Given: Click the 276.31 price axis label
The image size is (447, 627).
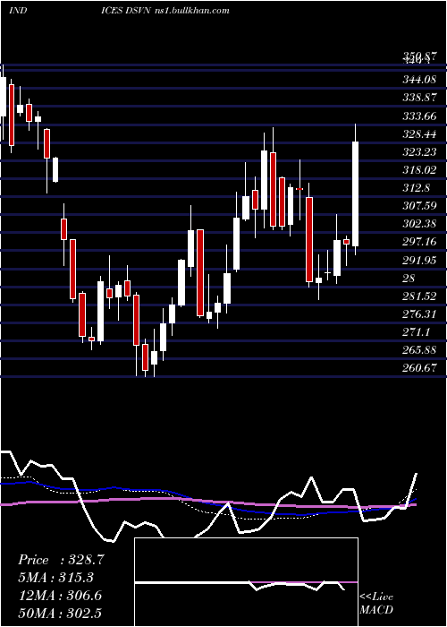Looking at the screenshot, I should click(419, 314).
